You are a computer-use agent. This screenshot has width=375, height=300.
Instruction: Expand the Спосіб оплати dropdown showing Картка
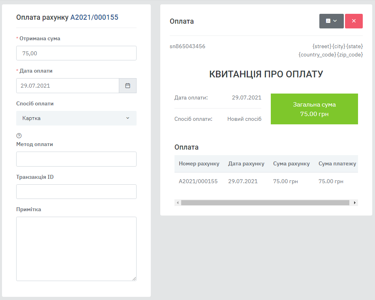(76, 118)
